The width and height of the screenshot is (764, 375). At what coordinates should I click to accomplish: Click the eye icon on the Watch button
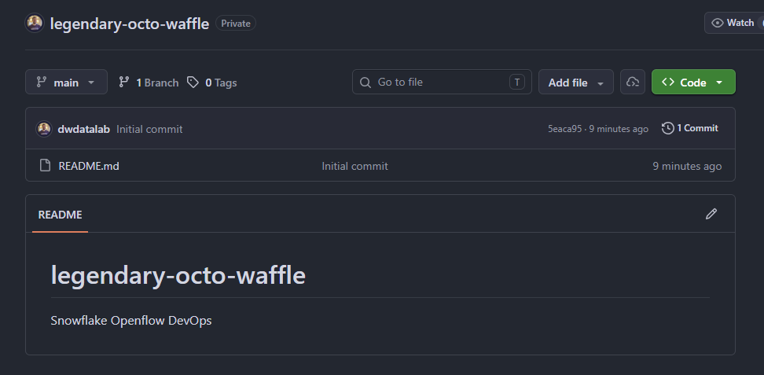pyautogui.click(x=717, y=23)
